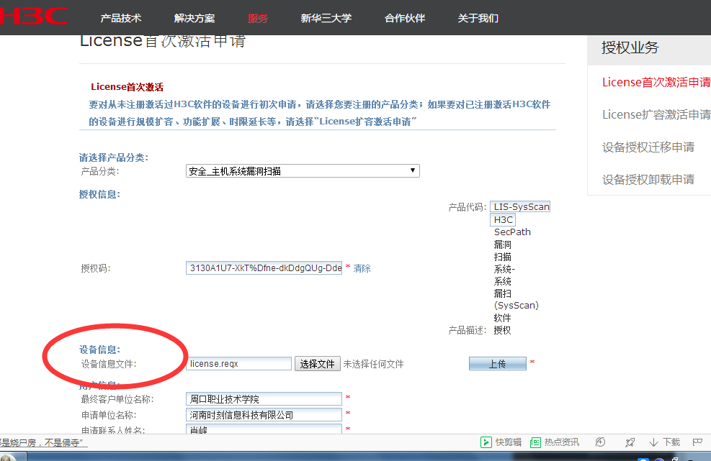Click the 产品描述 label
711x461 pixels.
(467, 331)
